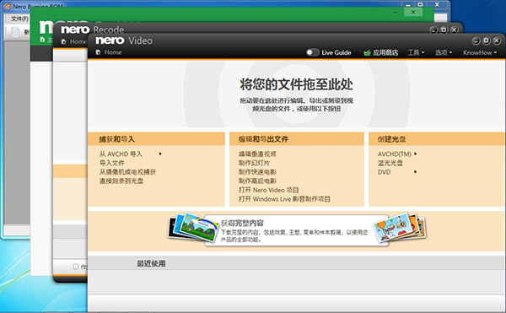Minimize the Nero Video window
The image size is (506, 313).
point(476,40)
